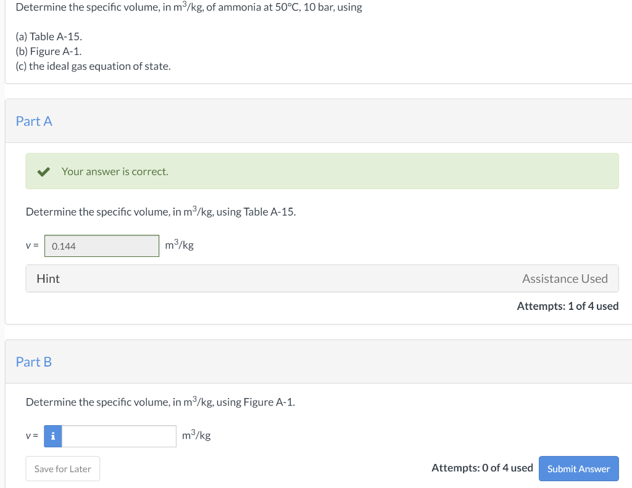Click 'Attempts: 0 of 4 used' text
The width and height of the screenshot is (632, 488).
click(482, 468)
